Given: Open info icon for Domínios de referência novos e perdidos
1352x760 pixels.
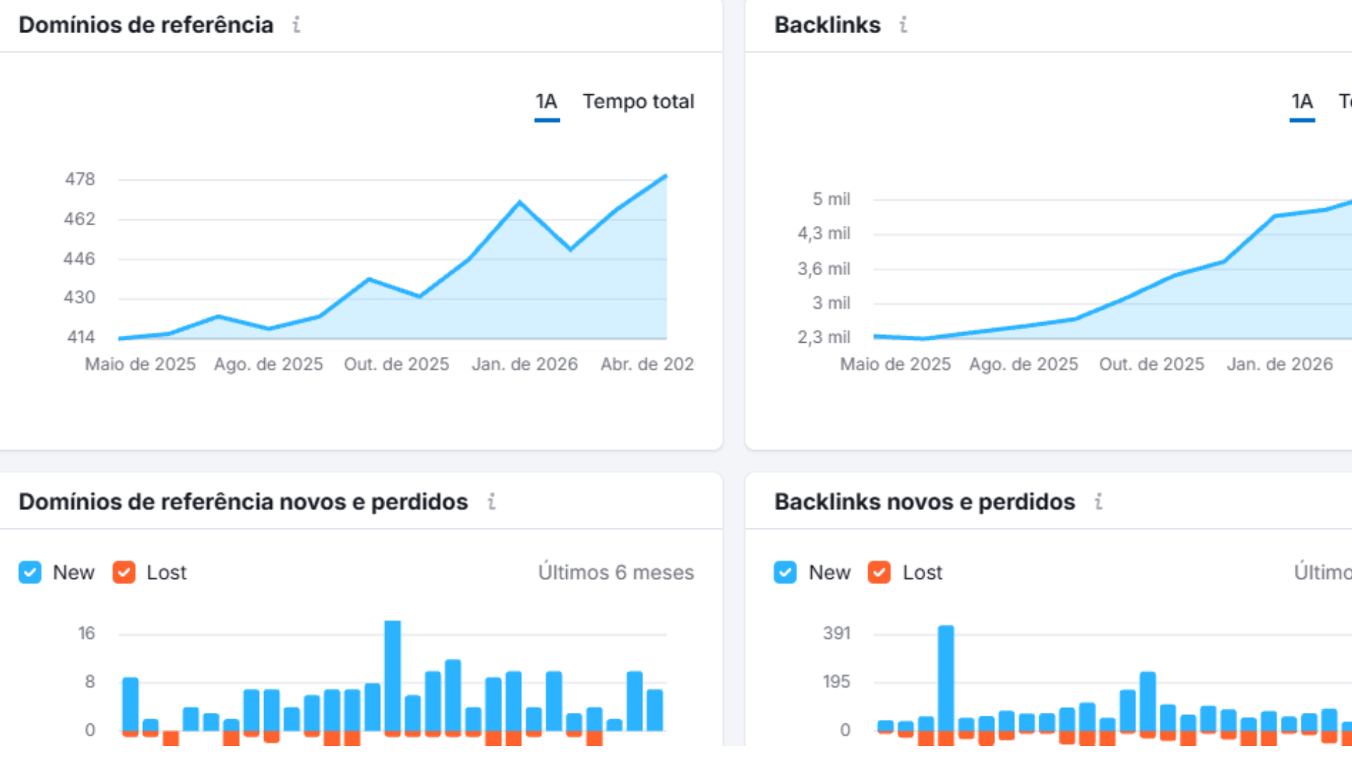Looking at the screenshot, I should tap(492, 502).
